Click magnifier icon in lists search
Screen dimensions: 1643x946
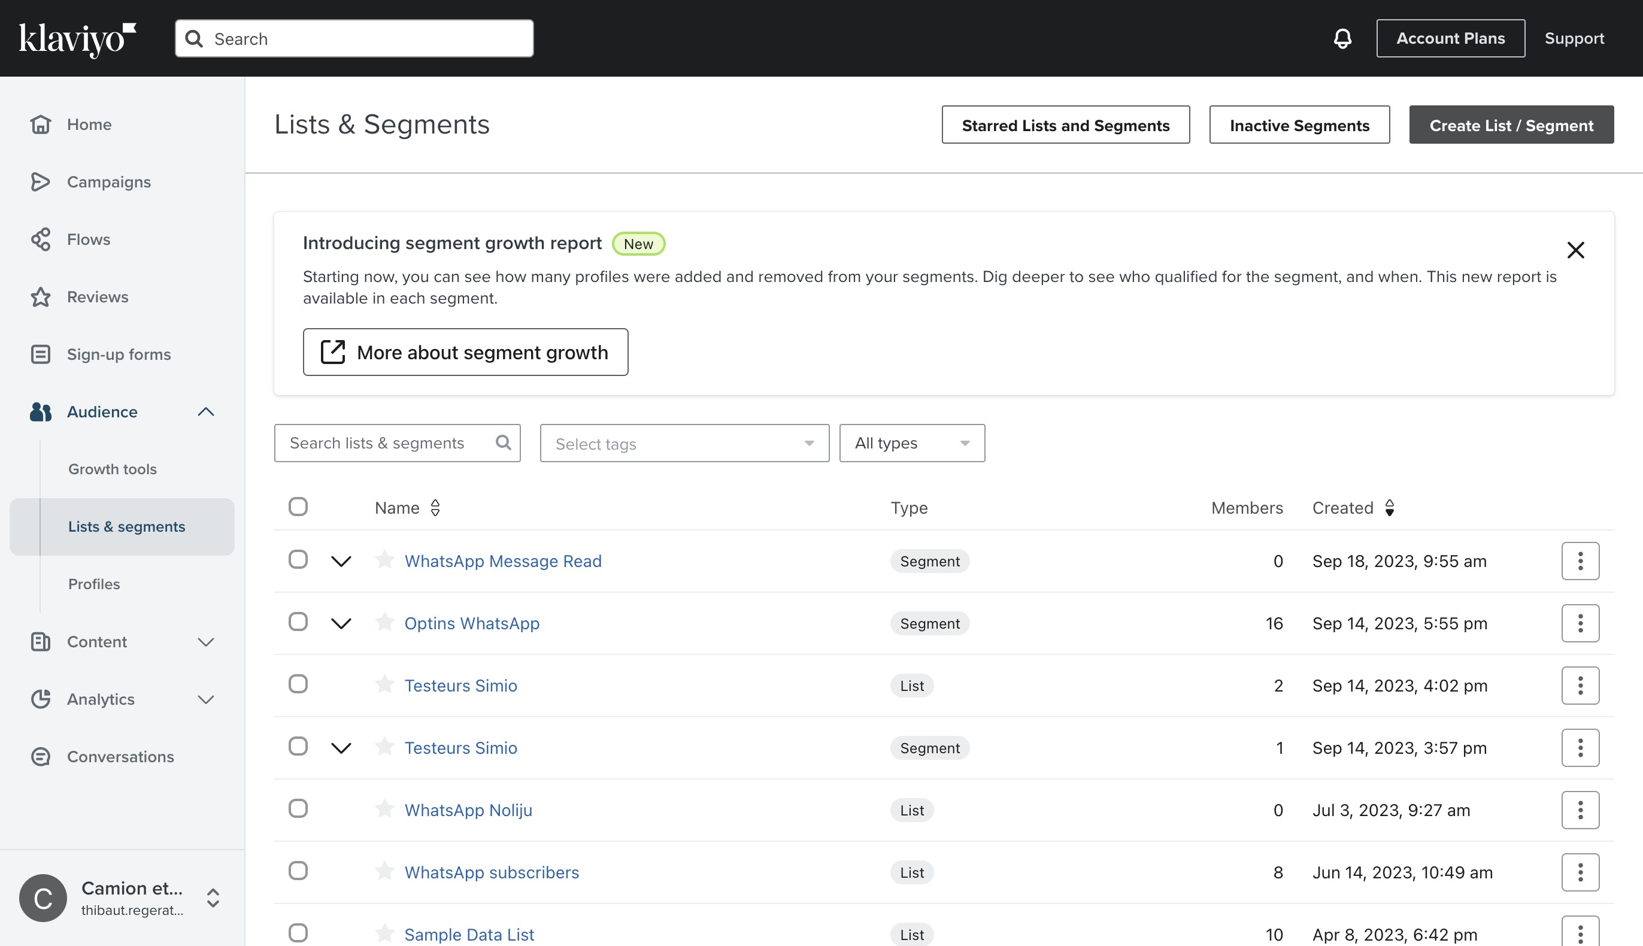click(x=503, y=442)
